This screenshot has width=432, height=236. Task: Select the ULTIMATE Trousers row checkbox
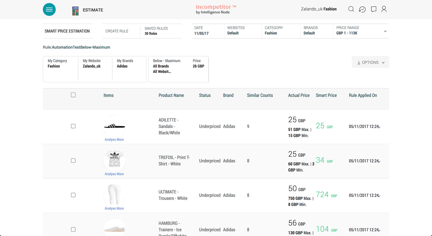point(73,195)
